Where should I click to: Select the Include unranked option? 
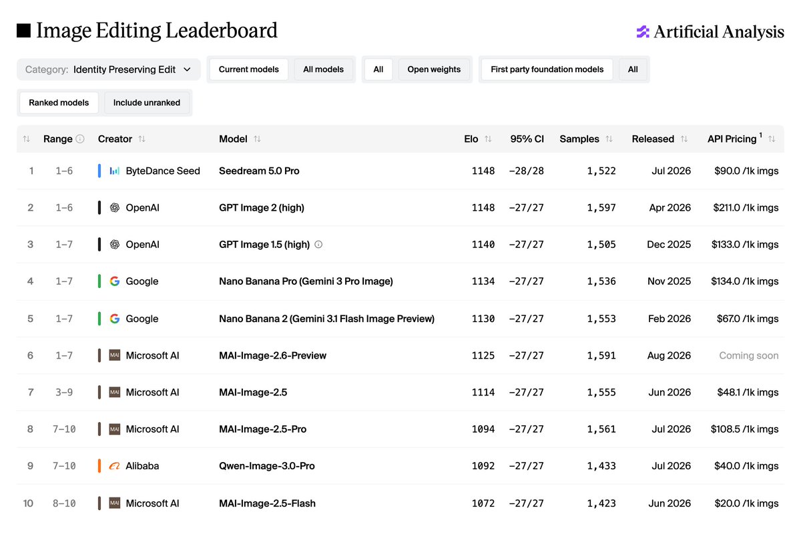pos(147,103)
